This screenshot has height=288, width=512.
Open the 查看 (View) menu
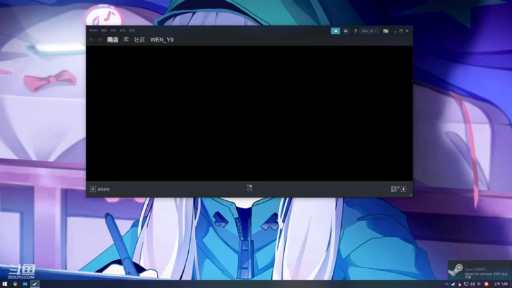coord(104,30)
